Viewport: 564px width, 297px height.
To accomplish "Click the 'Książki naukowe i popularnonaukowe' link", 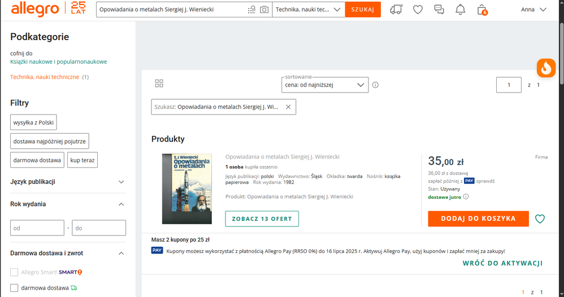I will pyautogui.click(x=58, y=62).
